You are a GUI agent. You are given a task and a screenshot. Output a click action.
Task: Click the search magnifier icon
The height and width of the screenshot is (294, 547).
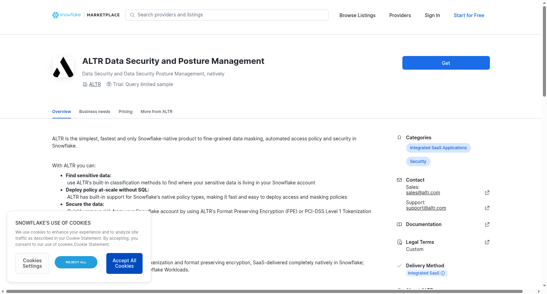tap(132, 15)
